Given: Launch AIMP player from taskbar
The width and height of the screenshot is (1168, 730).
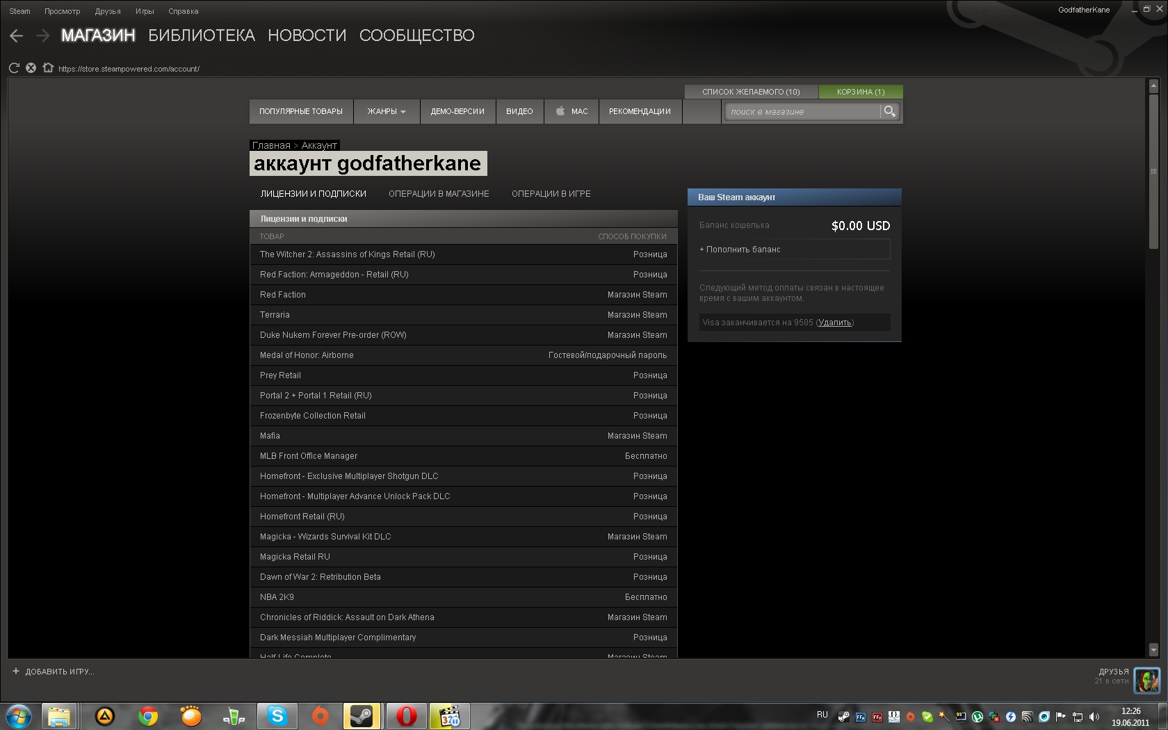Looking at the screenshot, I should [x=105, y=716].
